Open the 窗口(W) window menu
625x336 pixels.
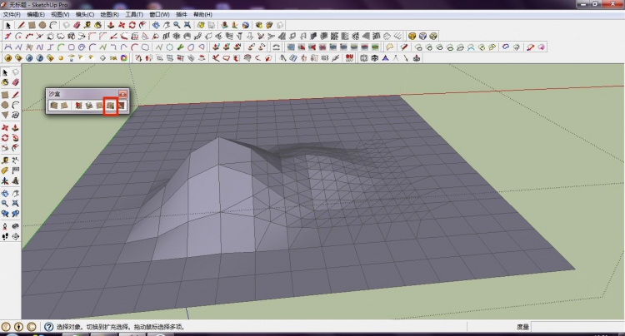point(159,15)
